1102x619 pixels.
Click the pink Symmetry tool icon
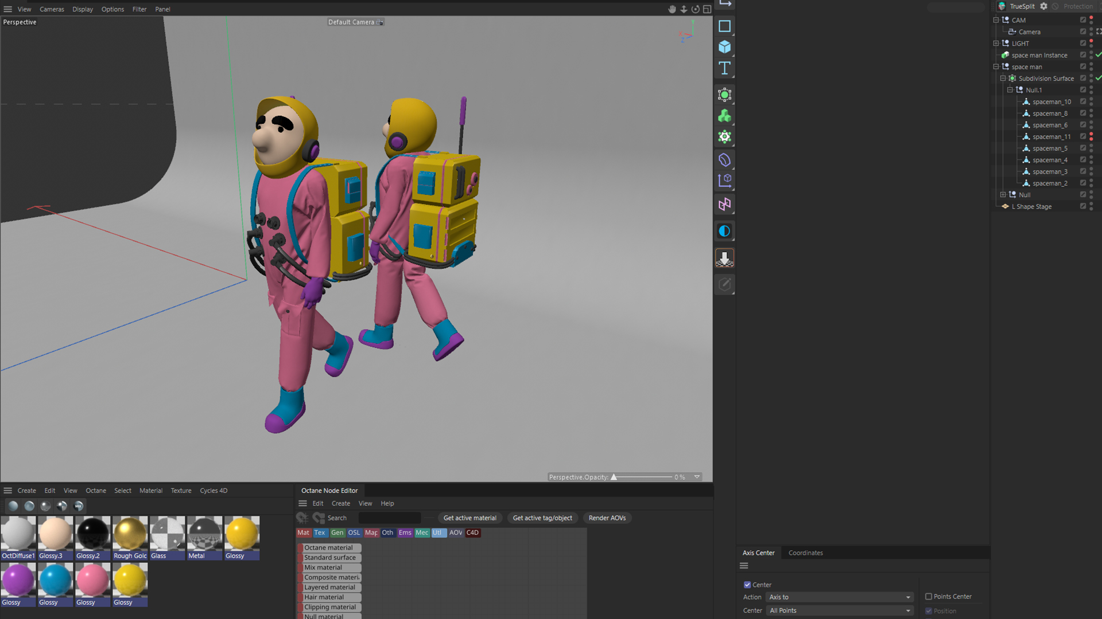[724, 205]
